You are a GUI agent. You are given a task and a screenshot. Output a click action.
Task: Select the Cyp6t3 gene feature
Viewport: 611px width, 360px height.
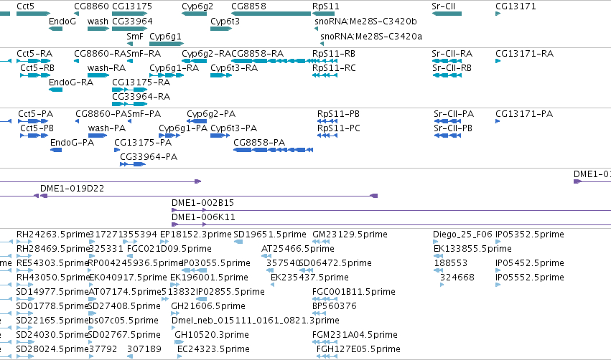click(x=221, y=29)
